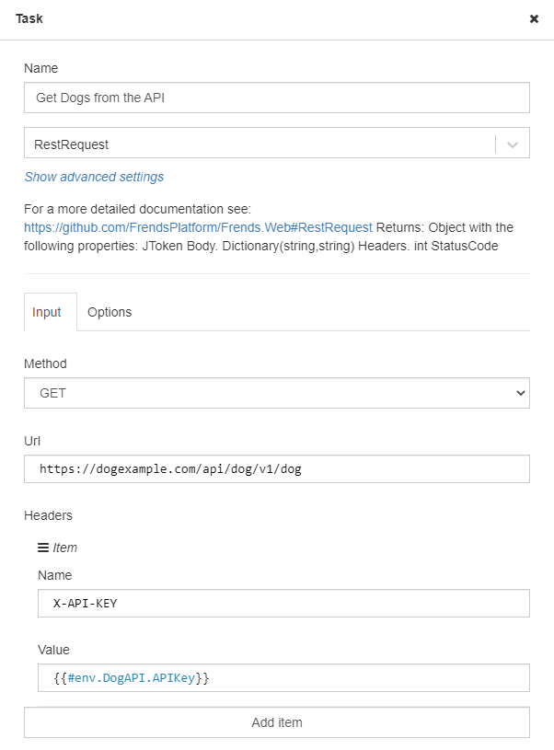Viewport: 554px width, 750px height.
Task: Open the Frends.Web RestRequest GitHub link
Action: coord(198,226)
